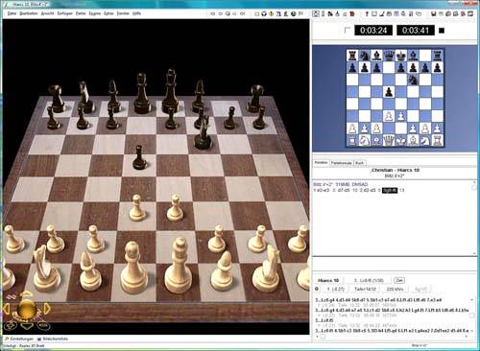This screenshot has width=480, height=351.
Task: Switch to the Buch tab
Action: pyautogui.click(x=360, y=163)
